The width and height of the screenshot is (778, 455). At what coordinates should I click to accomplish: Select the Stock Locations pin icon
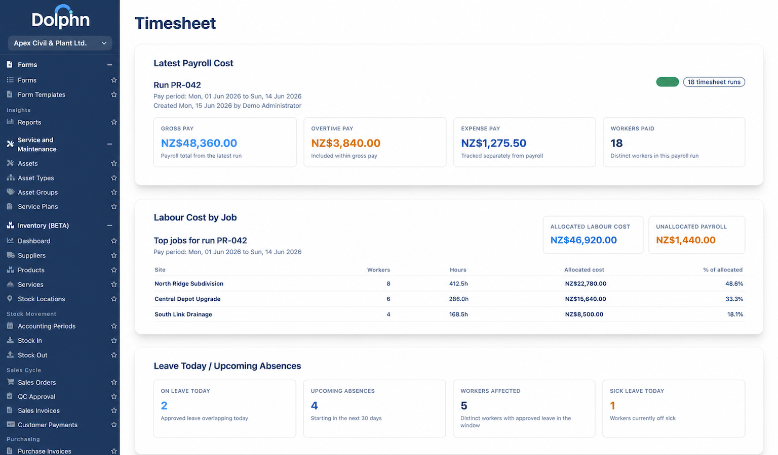[10, 299]
